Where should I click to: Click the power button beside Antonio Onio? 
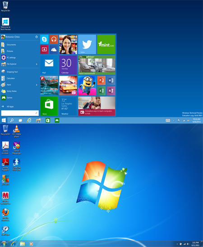point(37,37)
